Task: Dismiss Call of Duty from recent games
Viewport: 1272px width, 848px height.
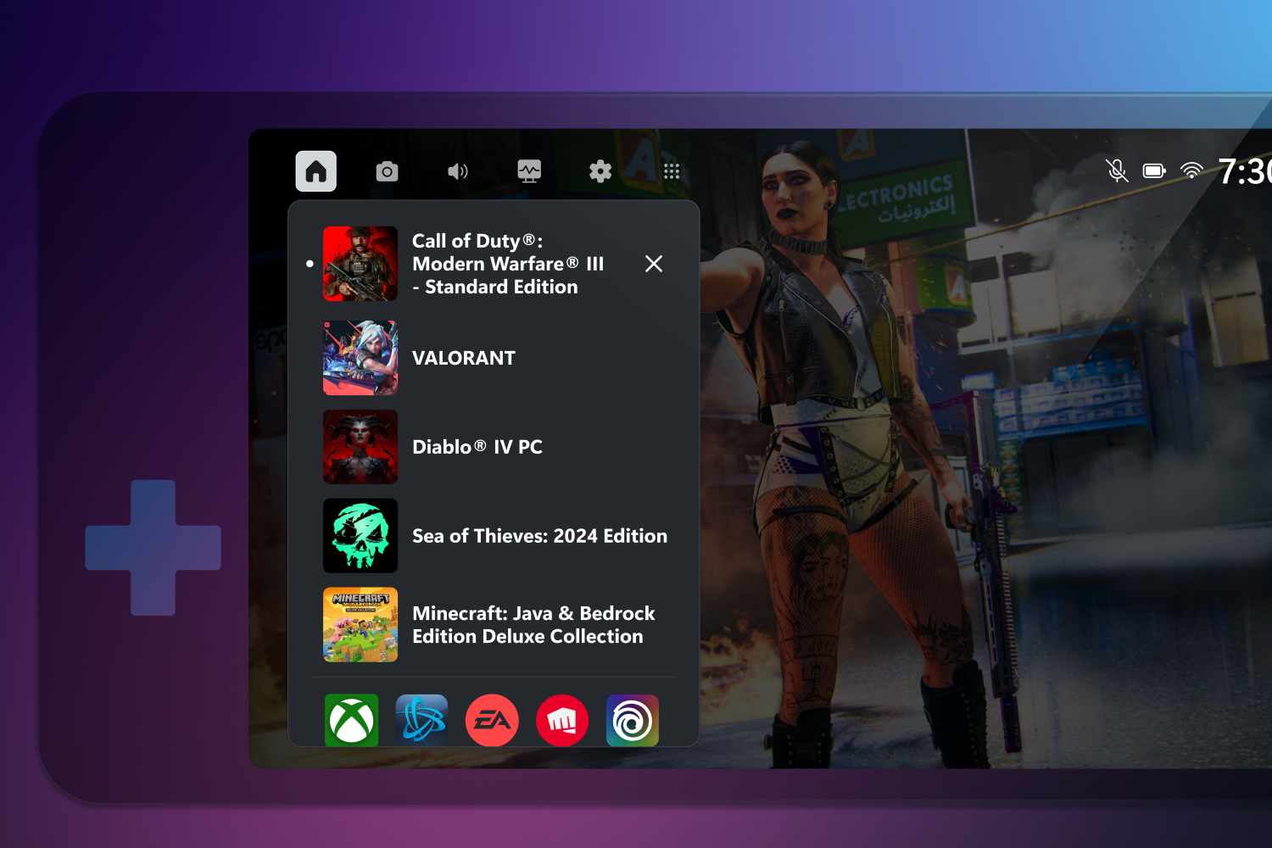Action: pos(654,264)
